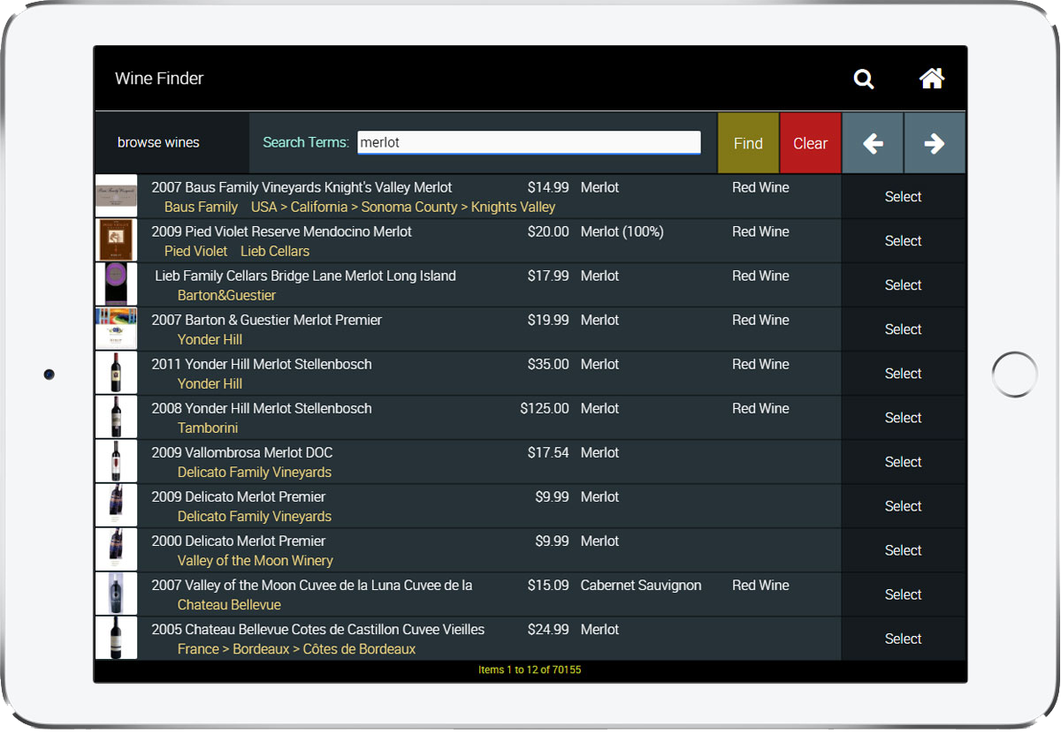Image resolution: width=1061 pixels, height=734 pixels.
Task: Click the Lieb Cellars link
Action: point(275,251)
